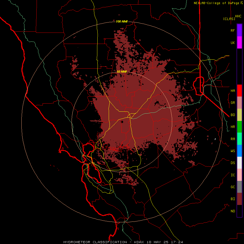Click the RF legend label
This screenshot has height=244, width=244.
pyautogui.click(x=233, y=30)
